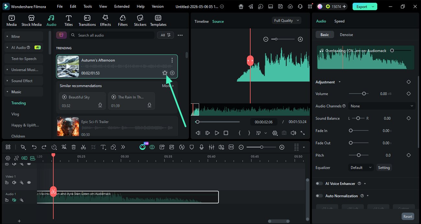Open the Filters panel
The image size is (421, 224).
tap(123, 21)
